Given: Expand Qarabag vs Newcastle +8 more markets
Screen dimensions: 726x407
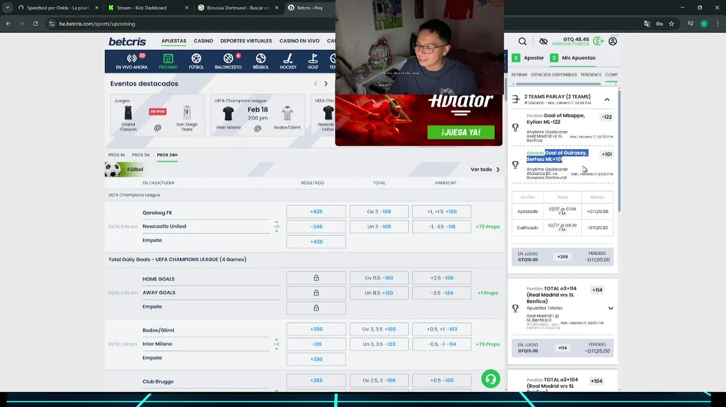Looking at the screenshot, I should pos(277,226).
